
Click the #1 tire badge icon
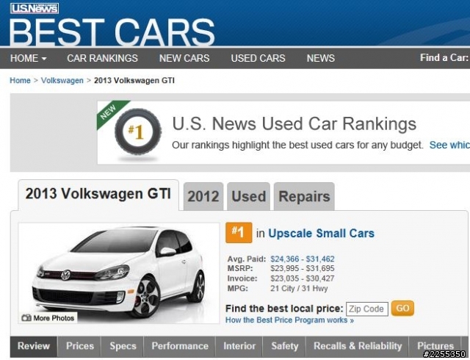pos(138,132)
